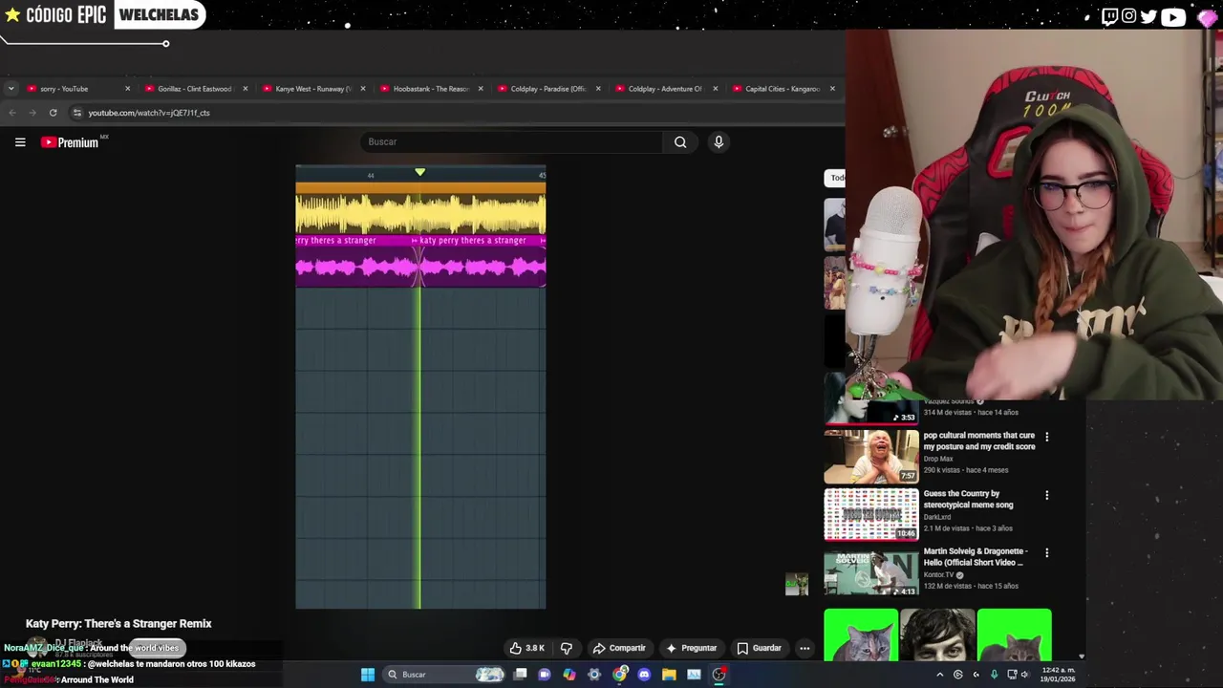Close the Hoobastank - The Reason tab

pyautogui.click(x=481, y=89)
